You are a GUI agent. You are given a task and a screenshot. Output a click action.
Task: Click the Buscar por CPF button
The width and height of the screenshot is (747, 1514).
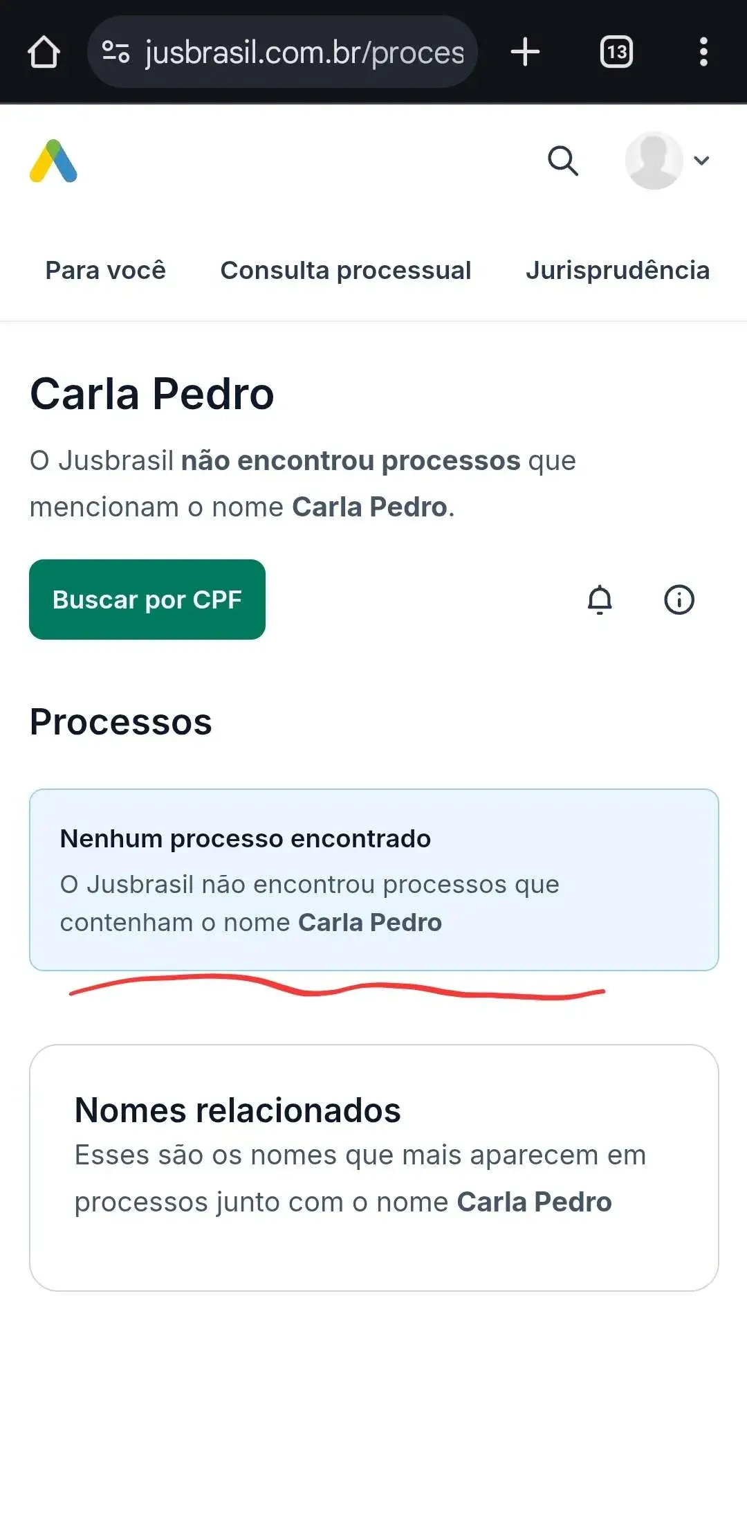(x=147, y=600)
